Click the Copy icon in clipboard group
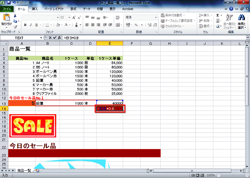The width and height of the screenshot is (250, 178). pos(15,21)
